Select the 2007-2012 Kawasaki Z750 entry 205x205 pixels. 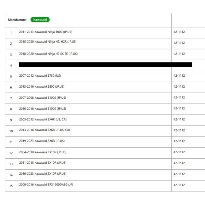pyautogui.click(x=40, y=76)
